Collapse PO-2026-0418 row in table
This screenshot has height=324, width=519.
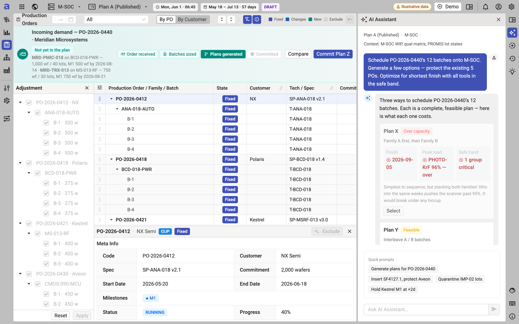111,159
